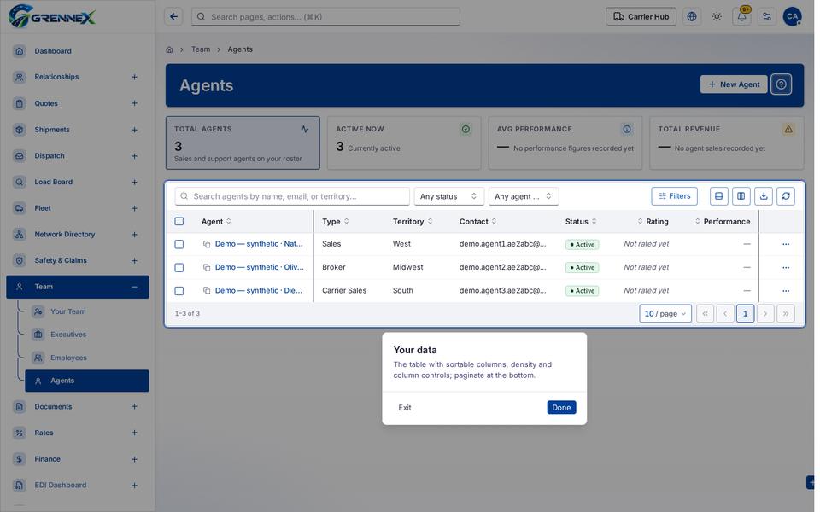Viewport: 820px width, 512px height.
Task: Expand the Shipments sidebar section
Action: 134,130
